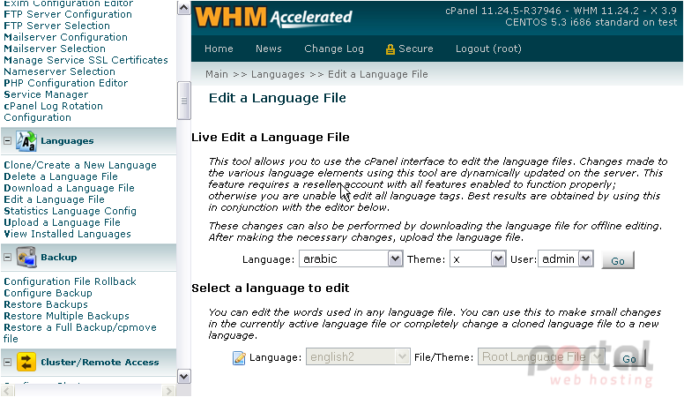Open FTP Server Selection
684x397 pixels.
(56, 26)
